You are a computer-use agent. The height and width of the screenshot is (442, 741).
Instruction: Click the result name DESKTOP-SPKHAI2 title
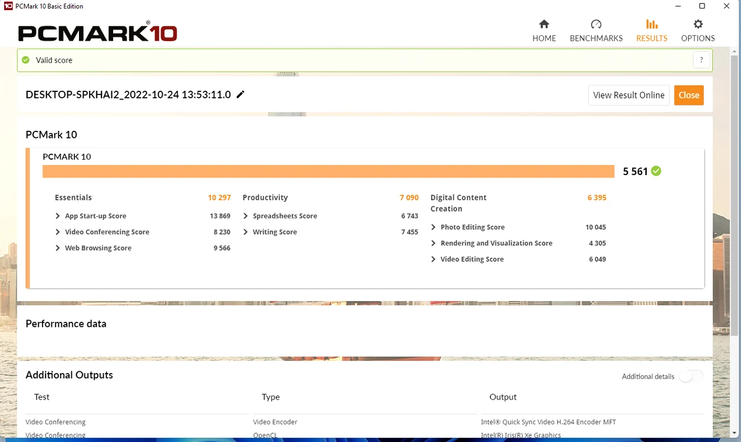(128, 94)
